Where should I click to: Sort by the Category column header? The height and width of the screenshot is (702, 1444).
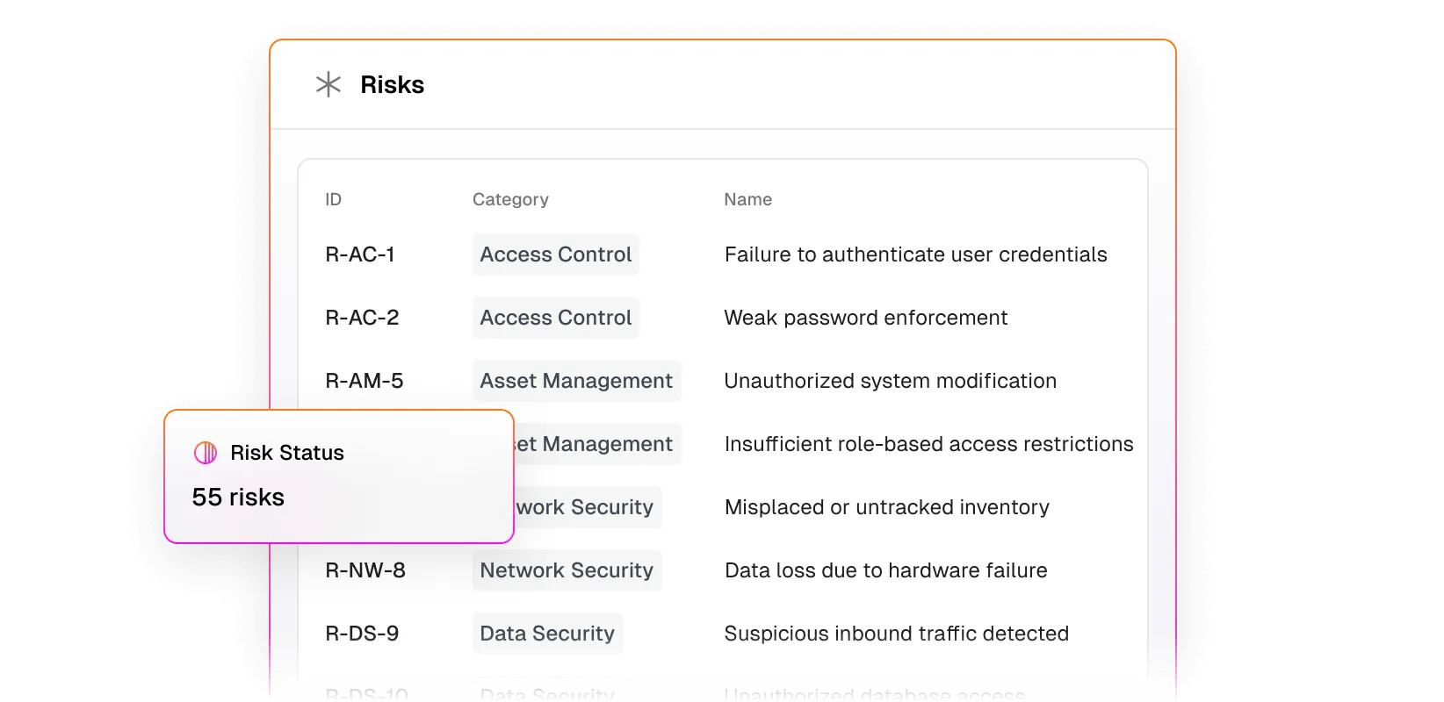510,199
